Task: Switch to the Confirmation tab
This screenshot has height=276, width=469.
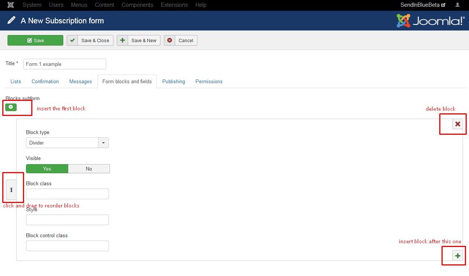Action: [45, 81]
